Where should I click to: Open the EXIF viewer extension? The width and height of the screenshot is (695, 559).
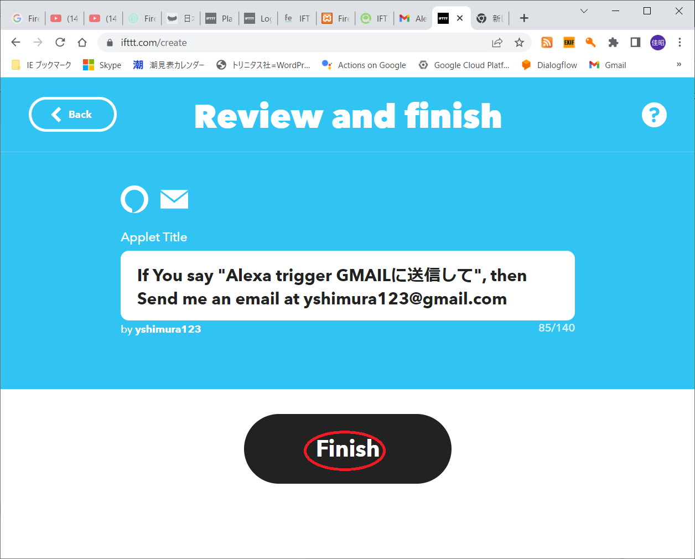(569, 43)
